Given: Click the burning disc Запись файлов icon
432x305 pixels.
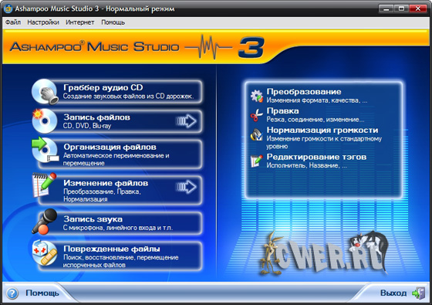Looking at the screenshot, I should pos(45,120).
